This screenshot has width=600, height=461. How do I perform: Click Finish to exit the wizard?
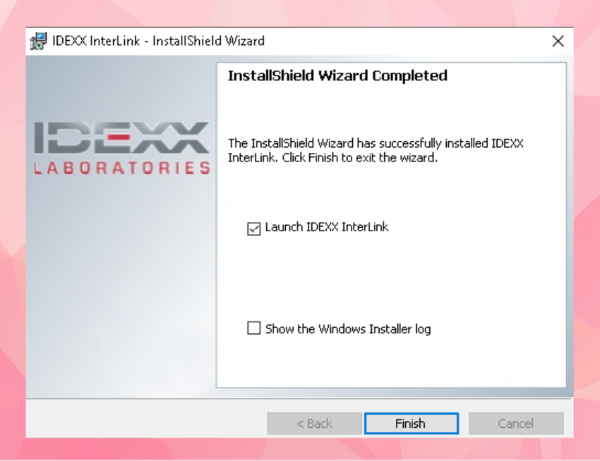click(412, 424)
